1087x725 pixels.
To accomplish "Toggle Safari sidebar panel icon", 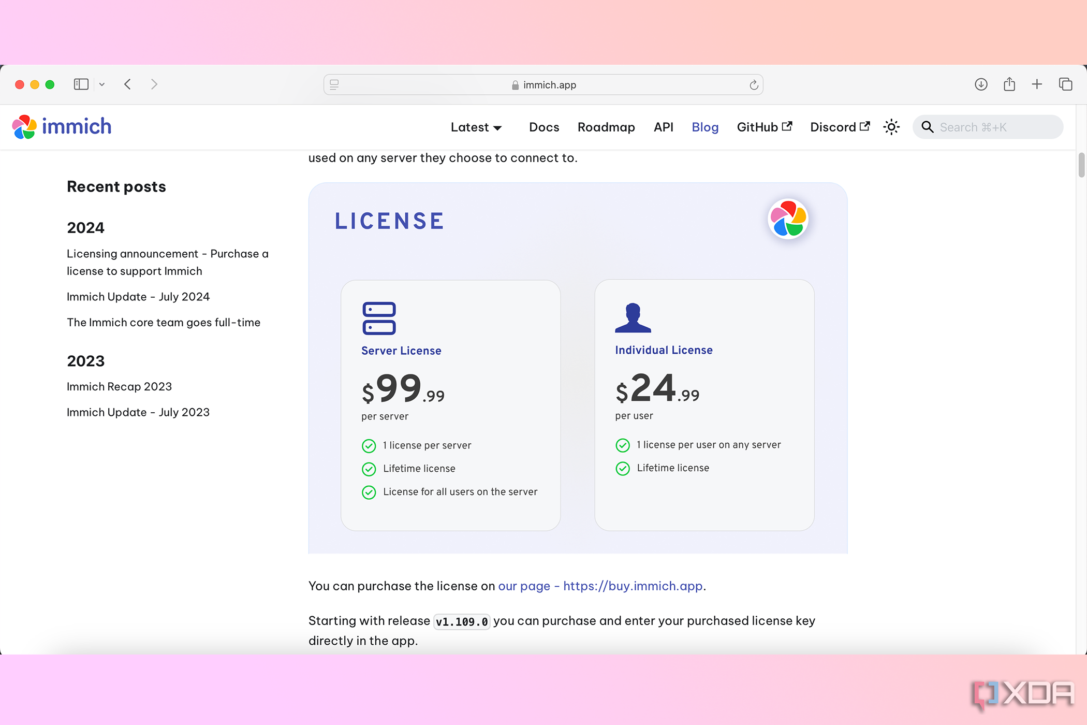I will click(81, 84).
